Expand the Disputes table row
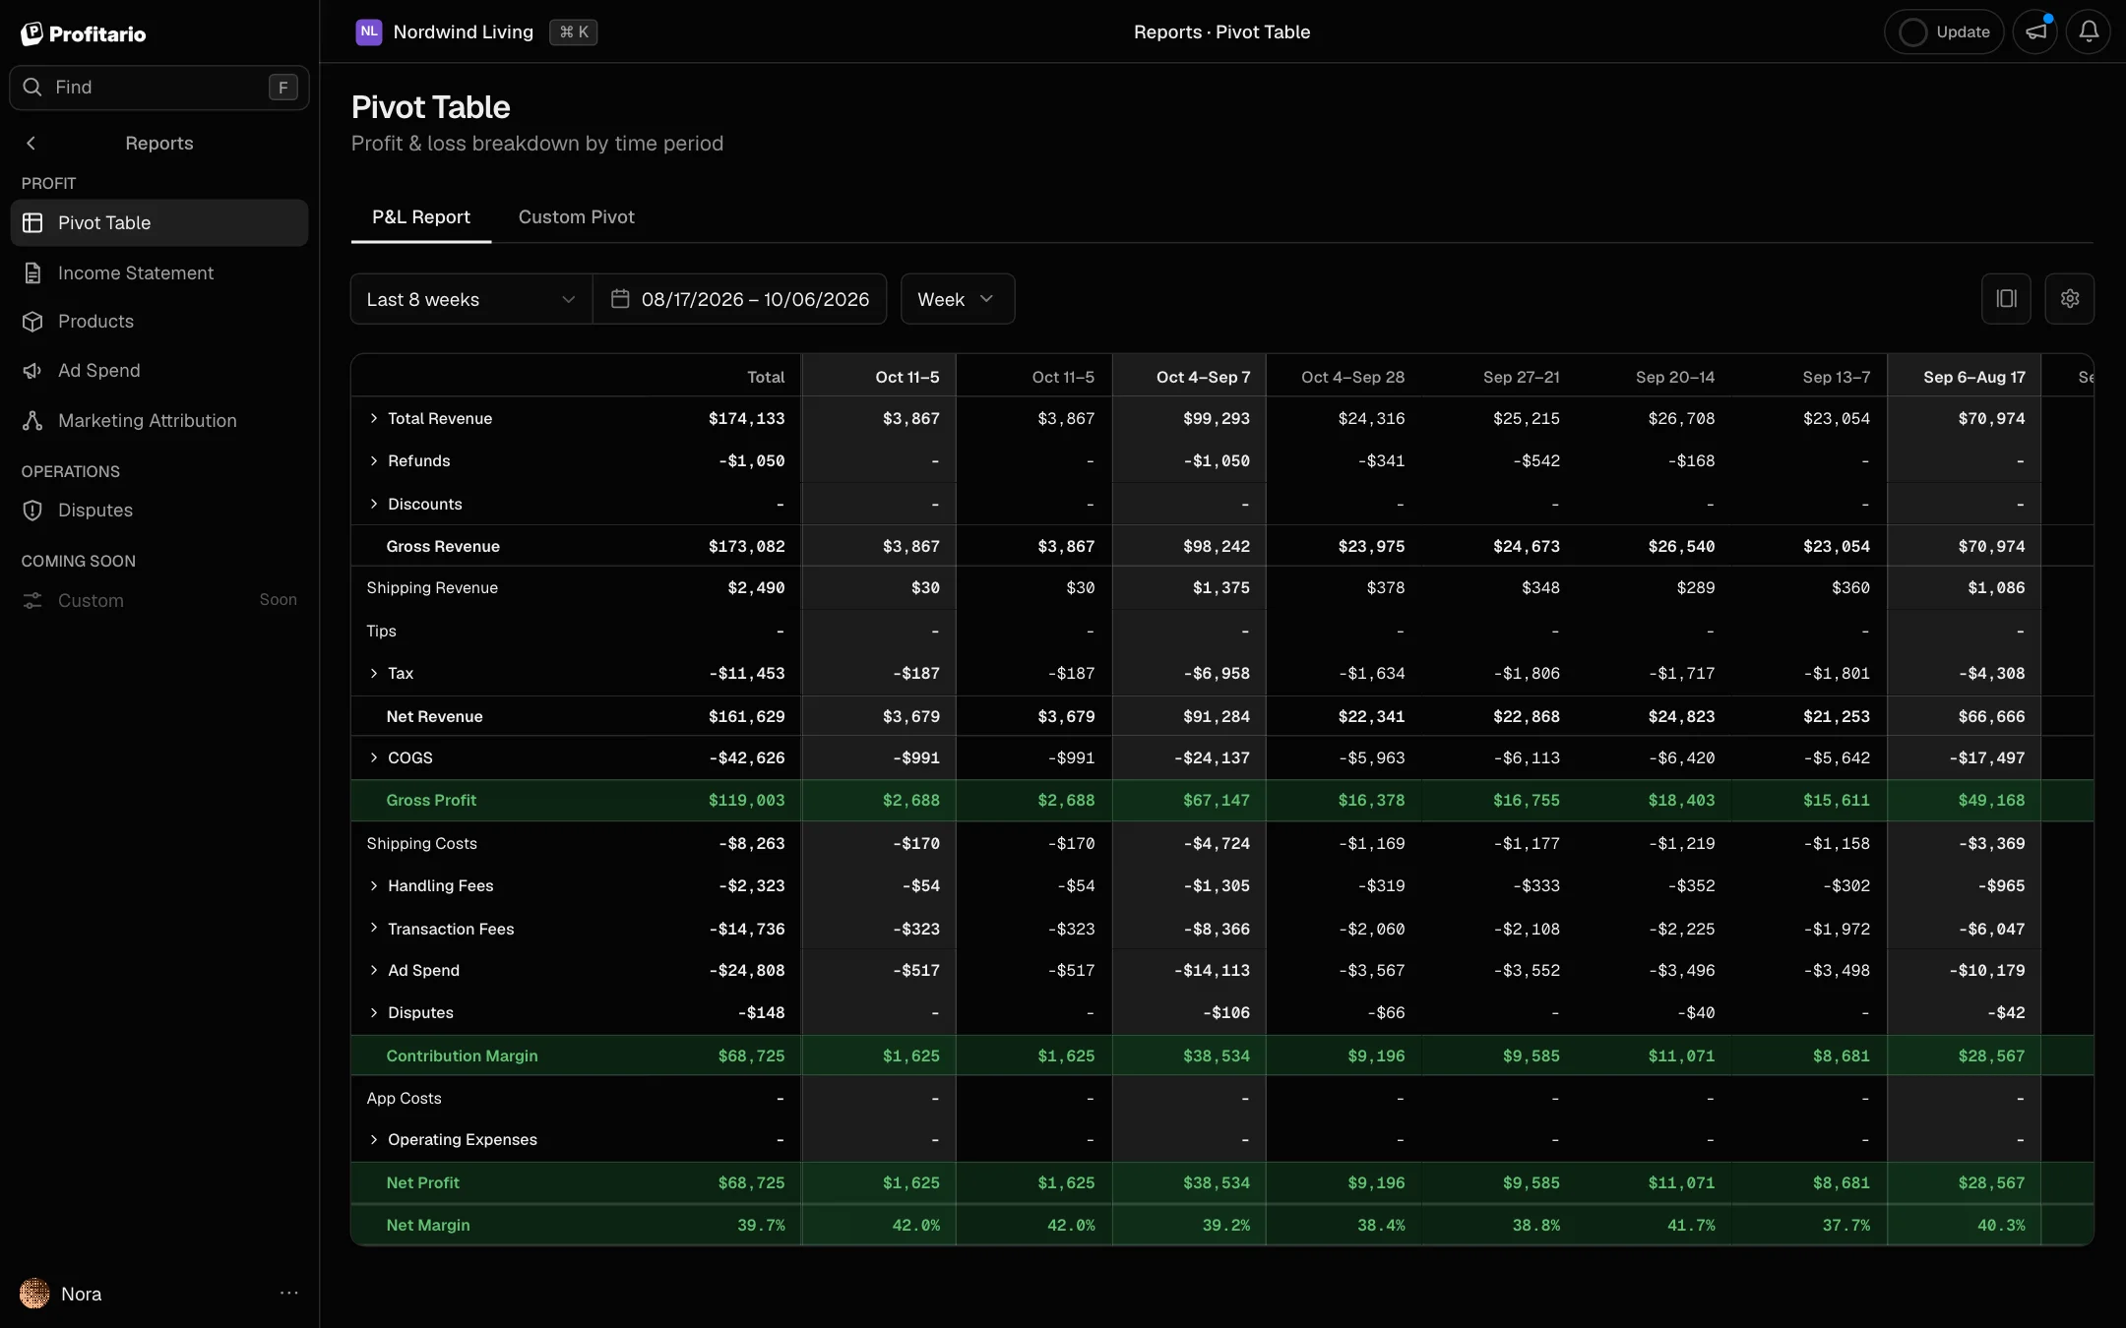Image resolution: width=2126 pixels, height=1328 pixels. click(374, 1012)
